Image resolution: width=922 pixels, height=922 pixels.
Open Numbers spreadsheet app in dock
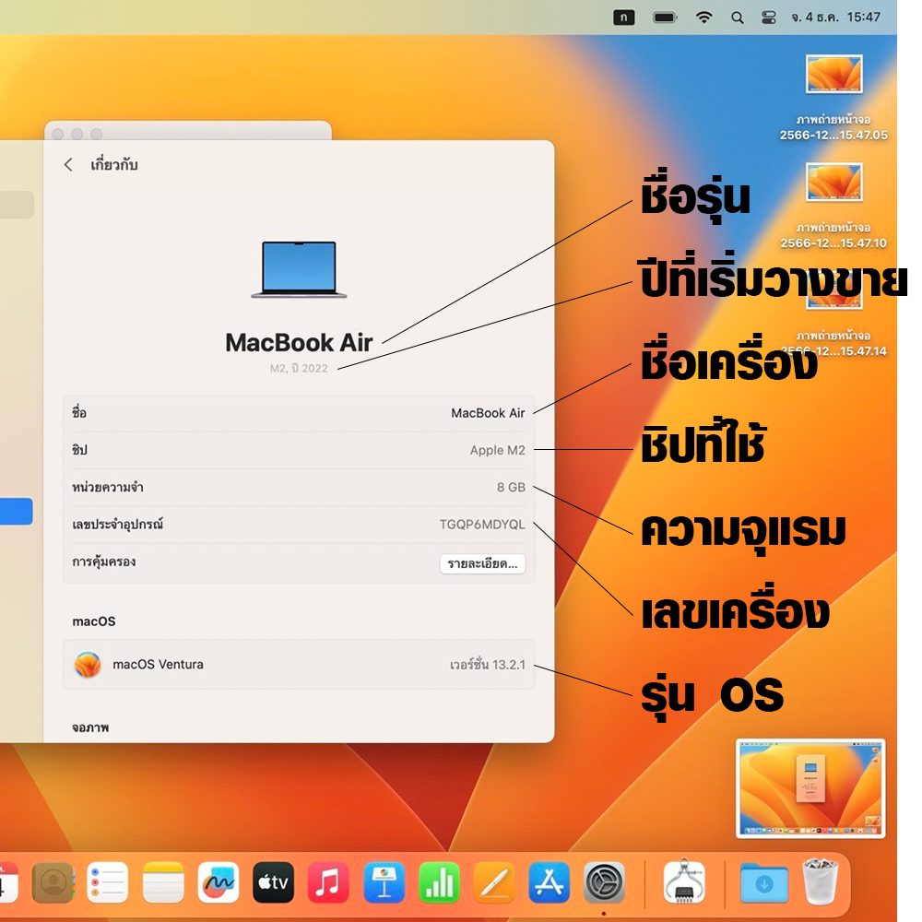click(x=439, y=883)
